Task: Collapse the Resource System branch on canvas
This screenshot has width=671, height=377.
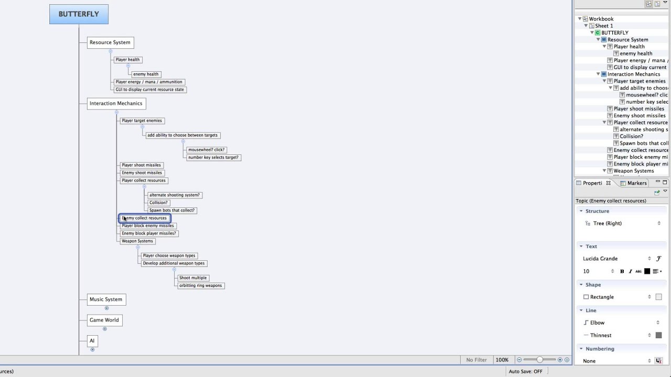Action: tap(110, 51)
